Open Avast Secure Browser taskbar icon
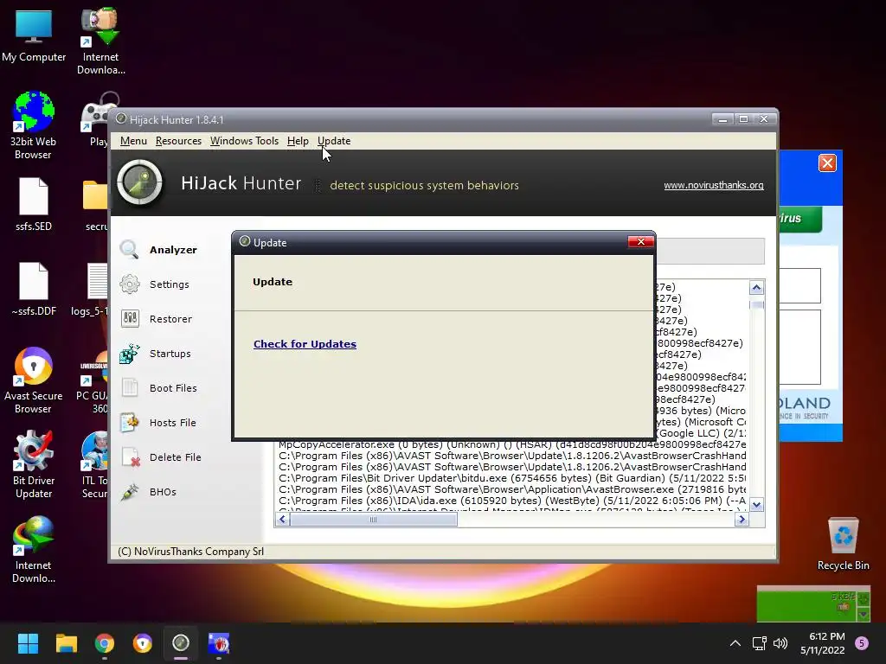The width and height of the screenshot is (886, 664). pyautogui.click(x=143, y=643)
